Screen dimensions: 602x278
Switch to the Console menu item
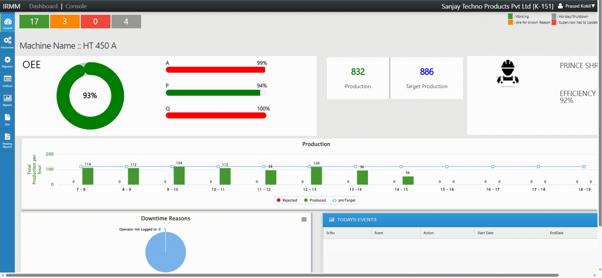pos(76,6)
